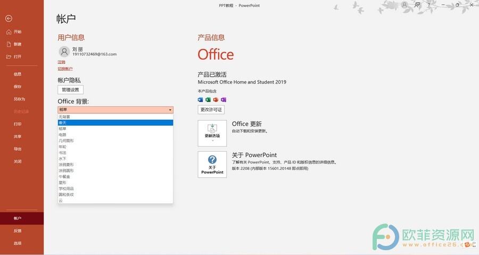479x255 pixels.
Task: Go to the 信息 page in sidebar
Action: 22,74
